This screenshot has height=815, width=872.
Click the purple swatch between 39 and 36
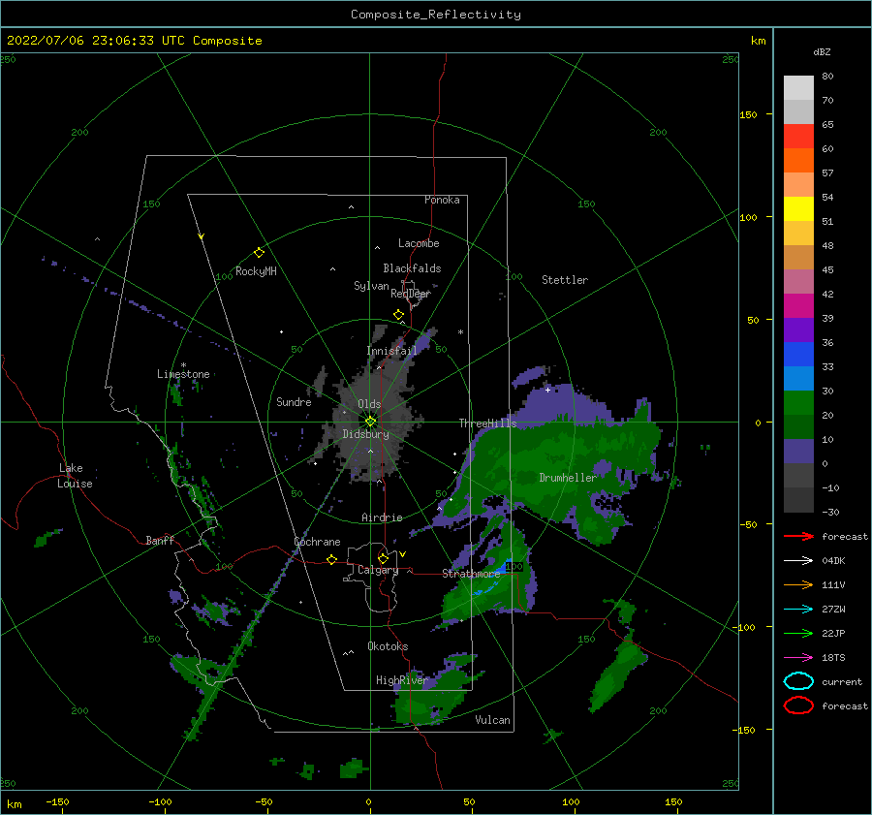click(798, 330)
